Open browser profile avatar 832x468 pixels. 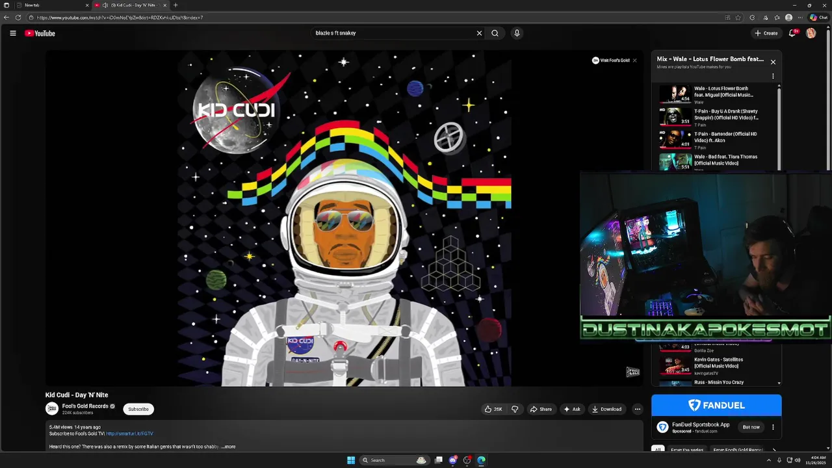[788, 18]
